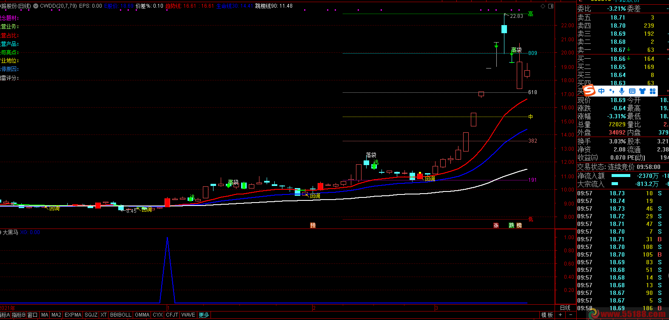Click the 榜 marker on chart bottom
This screenshot has height=320, width=669.
[519, 225]
